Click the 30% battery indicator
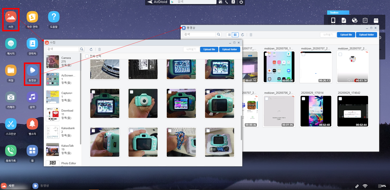 click(x=382, y=186)
